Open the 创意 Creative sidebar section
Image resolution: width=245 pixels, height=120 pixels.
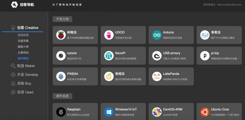click(x=28, y=28)
